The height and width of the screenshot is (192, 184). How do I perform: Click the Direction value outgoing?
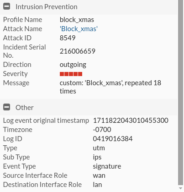pos(73,65)
